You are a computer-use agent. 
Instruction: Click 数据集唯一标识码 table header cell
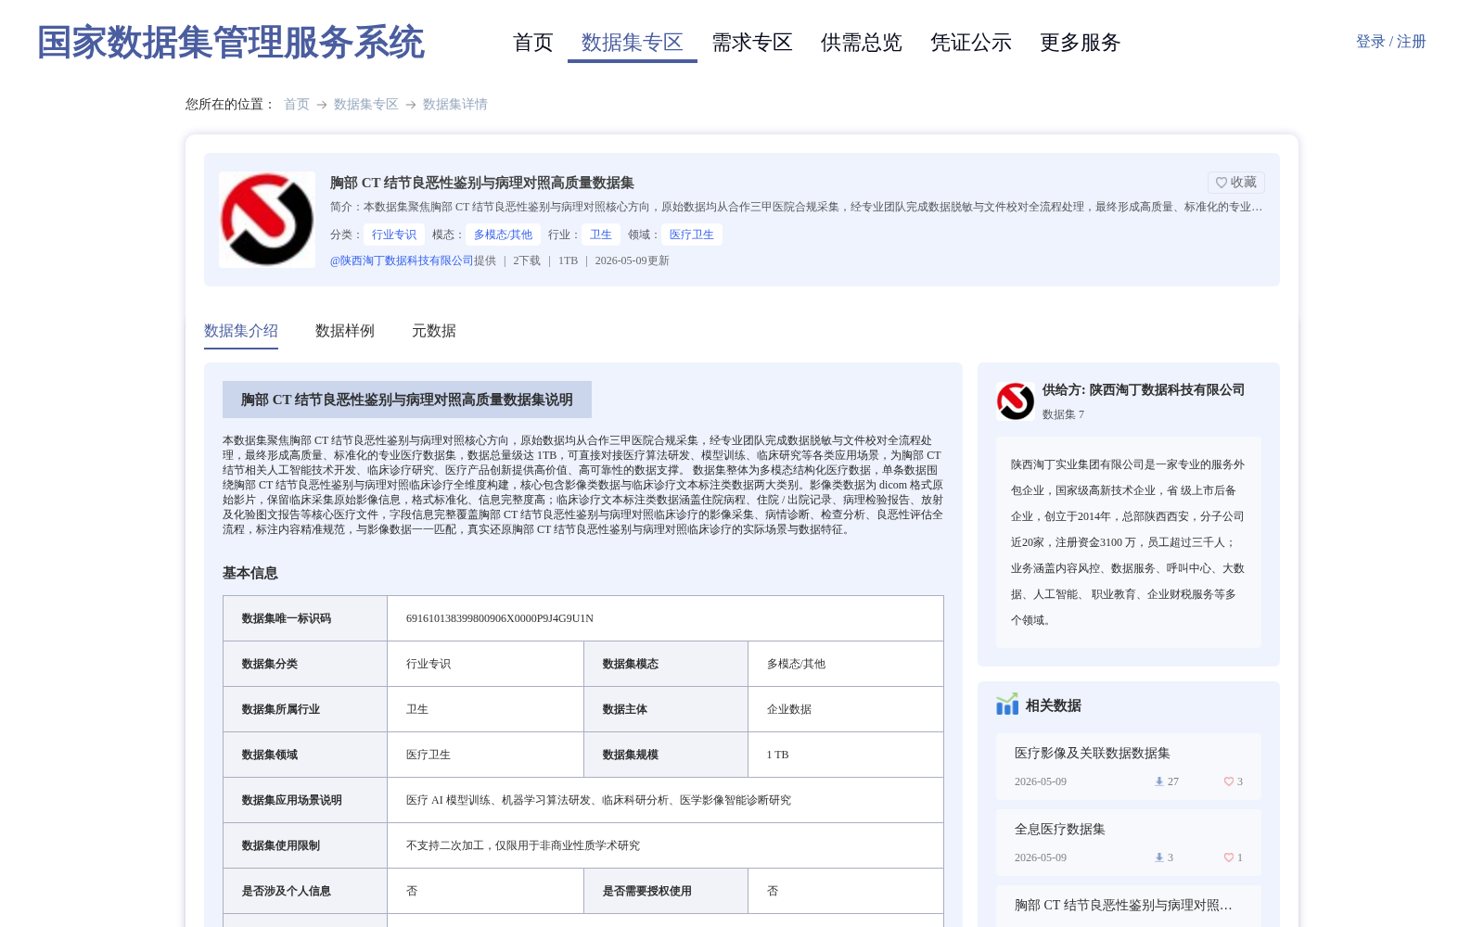(305, 618)
